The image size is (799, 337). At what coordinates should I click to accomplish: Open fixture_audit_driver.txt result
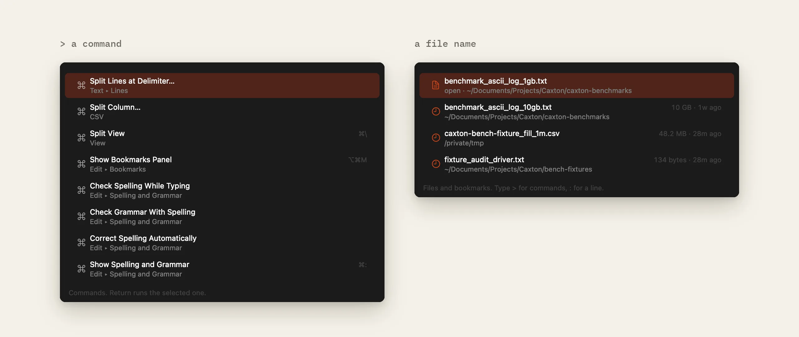click(x=577, y=164)
